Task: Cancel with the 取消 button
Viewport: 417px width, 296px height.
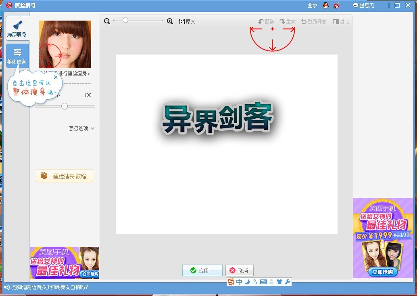Action: tap(239, 271)
